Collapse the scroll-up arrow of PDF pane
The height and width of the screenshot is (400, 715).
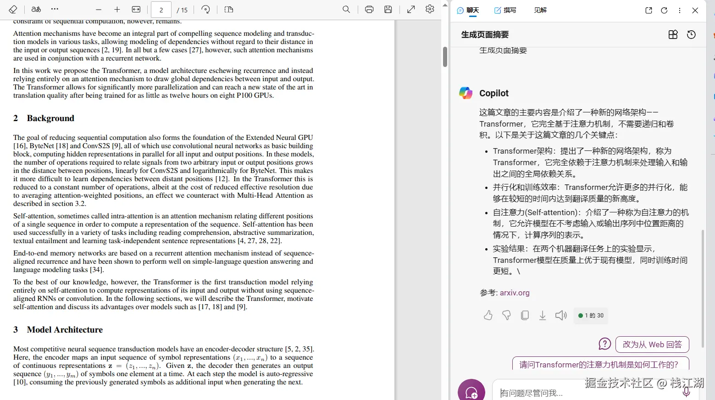(x=445, y=5)
